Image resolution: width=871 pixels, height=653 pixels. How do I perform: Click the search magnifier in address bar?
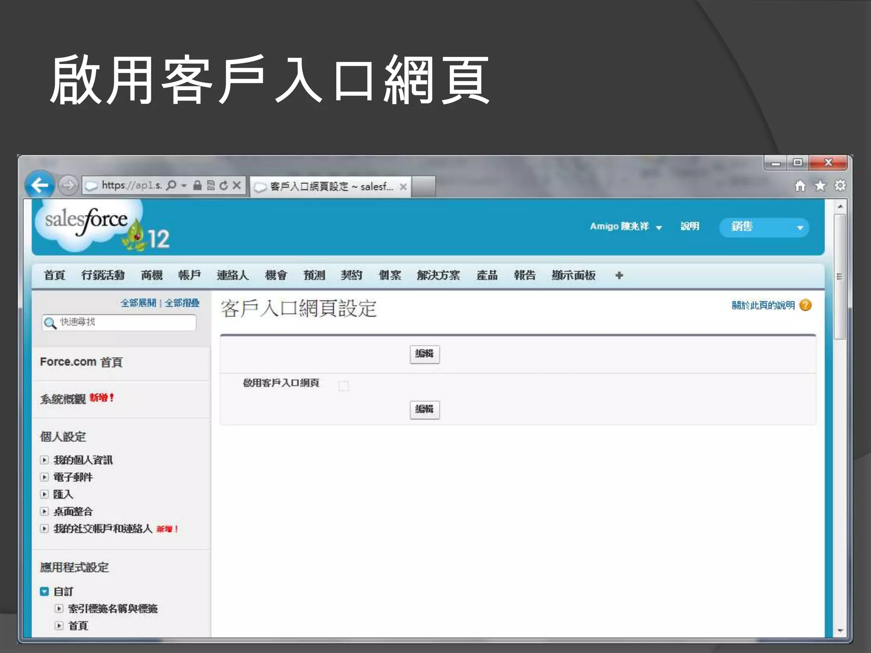coord(171,185)
